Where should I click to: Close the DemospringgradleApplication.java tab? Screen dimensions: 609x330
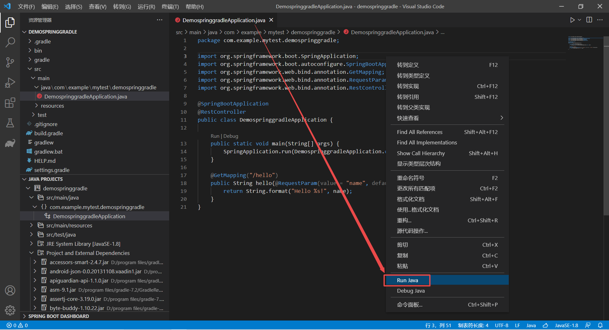tap(271, 20)
